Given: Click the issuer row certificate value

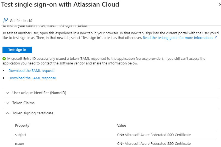Looking at the screenshot, I should pyautogui.click(x=154, y=143).
